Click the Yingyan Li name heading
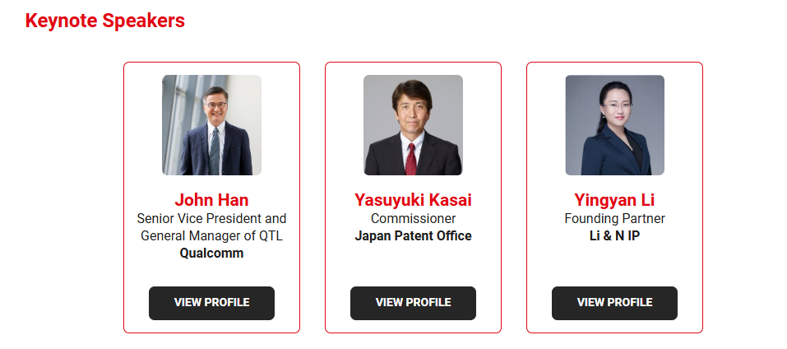This screenshot has height=349, width=787. click(x=614, y=200)
